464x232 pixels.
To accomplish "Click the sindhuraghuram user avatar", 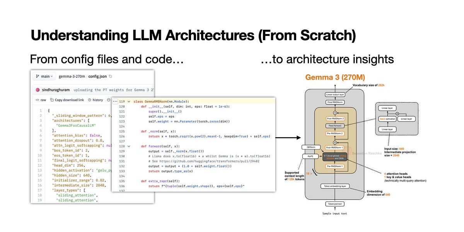I will click(38, 90).
